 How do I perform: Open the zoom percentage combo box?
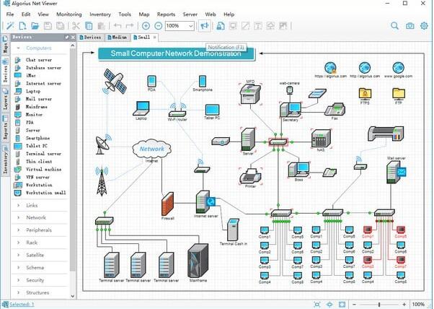click(x=180, y=26)
